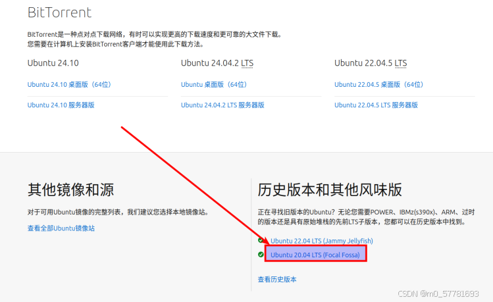493x302 pixels.
Task: Open Ubuntu 22.04.5 LTS 服务器版 link
Action: (376, 105)
